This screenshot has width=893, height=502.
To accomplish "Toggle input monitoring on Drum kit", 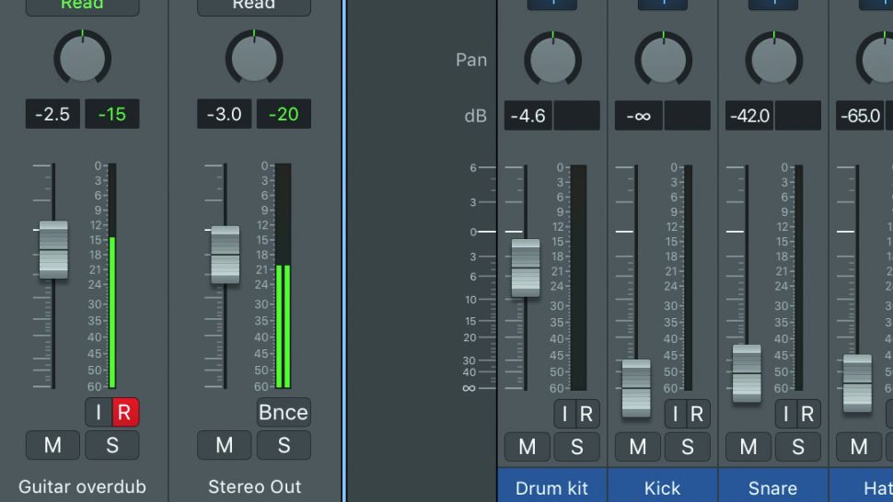I will click(566, 415).
